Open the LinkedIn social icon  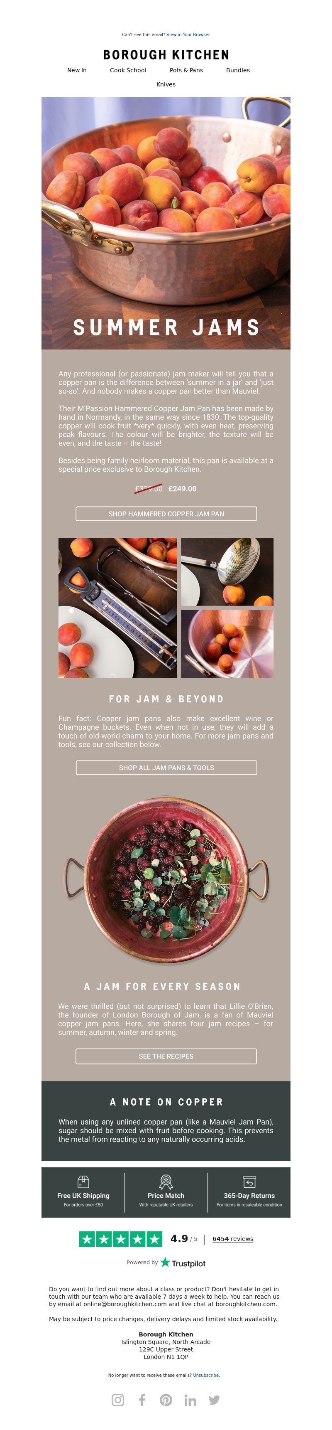coord(190,1400)
